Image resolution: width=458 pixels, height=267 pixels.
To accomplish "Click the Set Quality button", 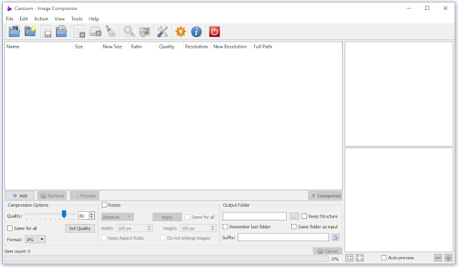I will point(80,228).
